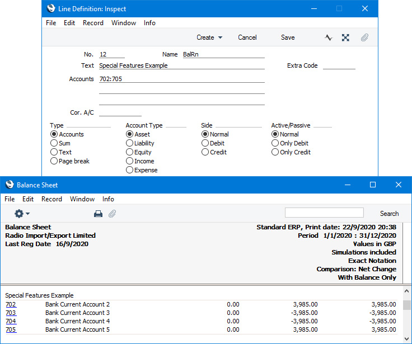Open account 703 link

click(11, 313)
